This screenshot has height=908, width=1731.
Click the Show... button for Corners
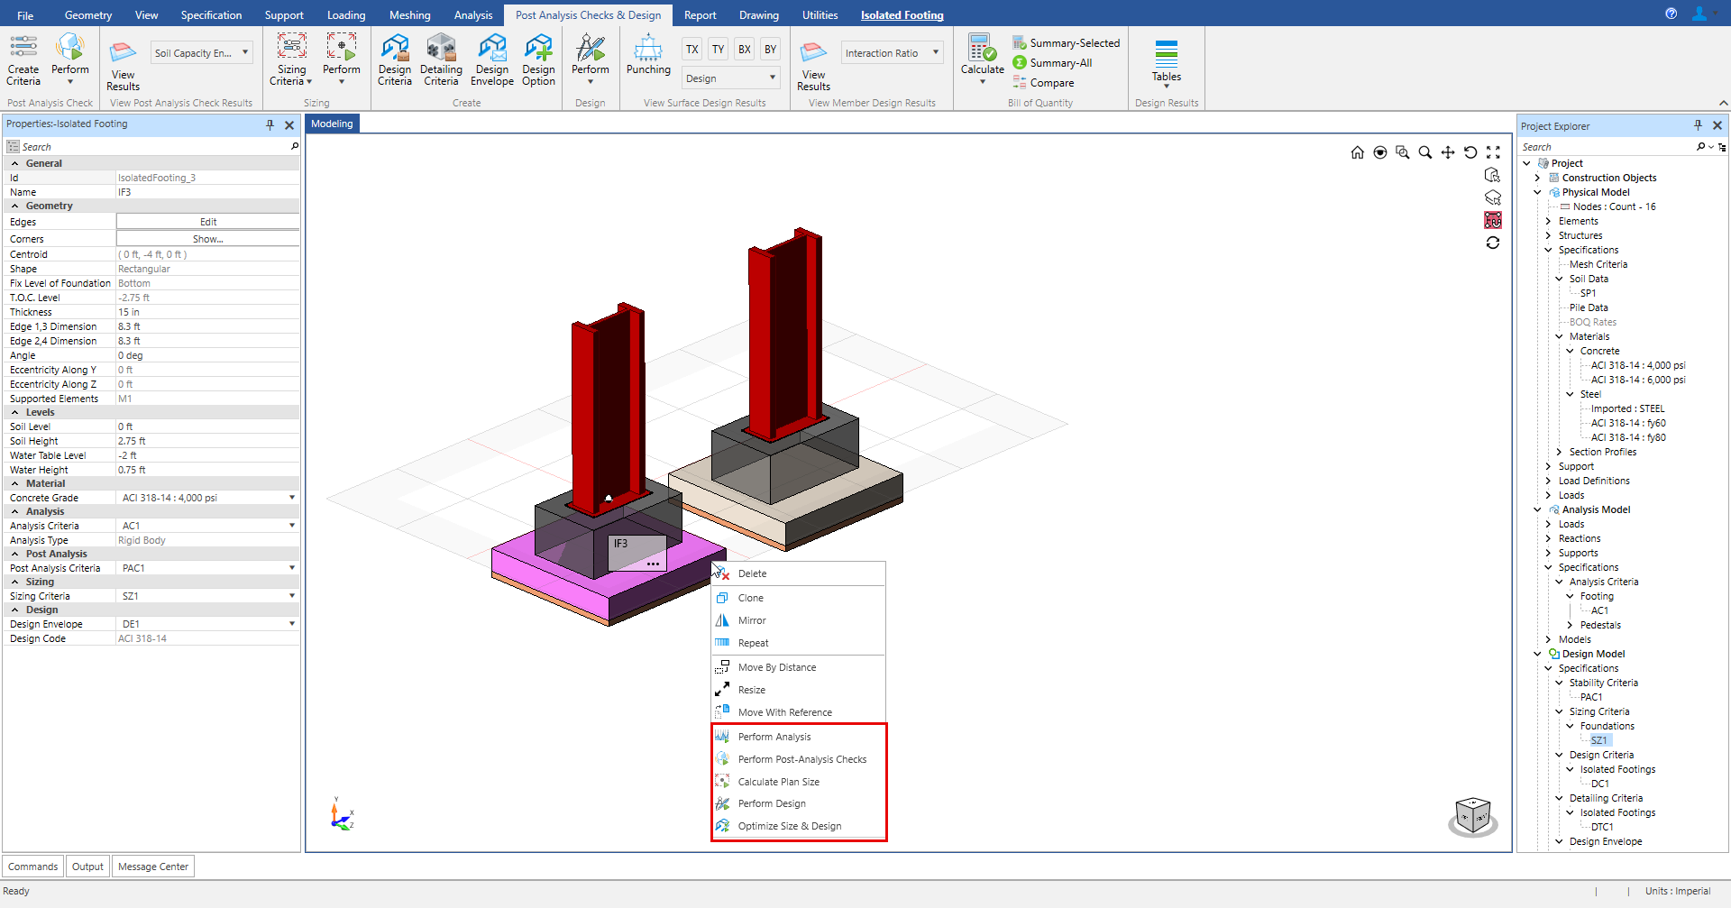[208, 239]
